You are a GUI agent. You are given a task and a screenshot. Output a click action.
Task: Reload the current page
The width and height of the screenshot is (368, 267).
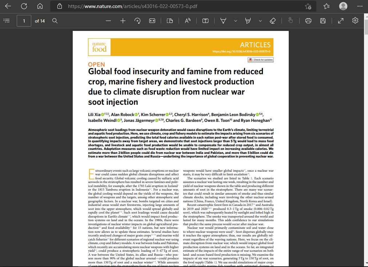[24, 6]
